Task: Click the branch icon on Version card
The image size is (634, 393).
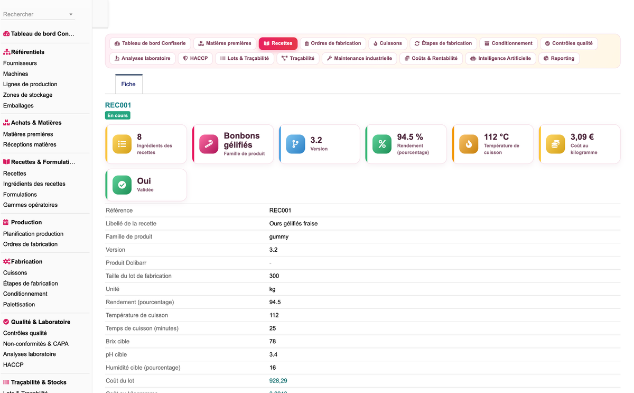Action: click(295, 144)
